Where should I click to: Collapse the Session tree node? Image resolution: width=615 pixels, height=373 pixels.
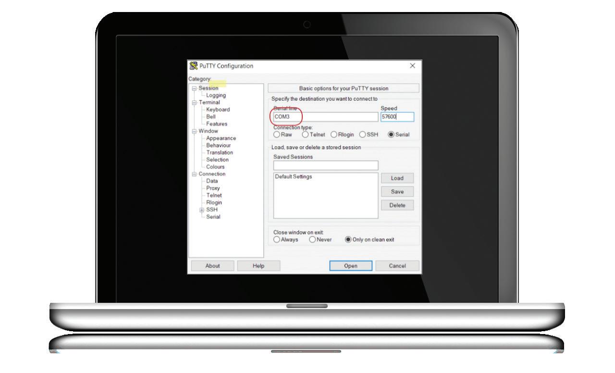tap(194, 88)
